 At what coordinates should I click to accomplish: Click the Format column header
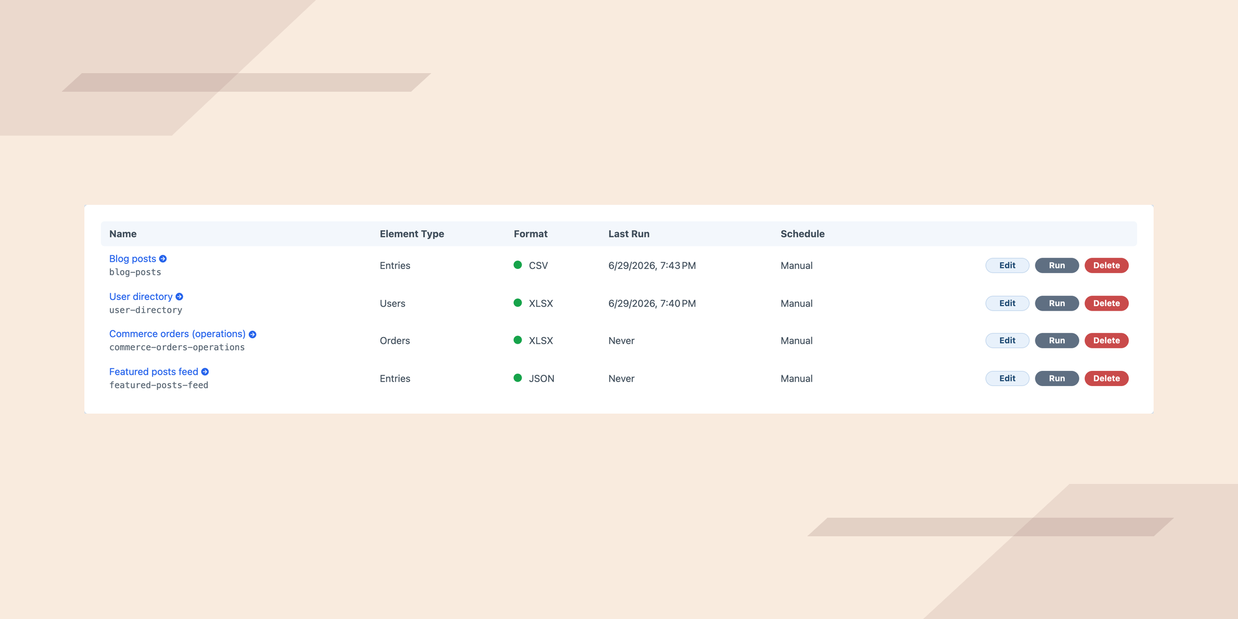coord(531,234)
